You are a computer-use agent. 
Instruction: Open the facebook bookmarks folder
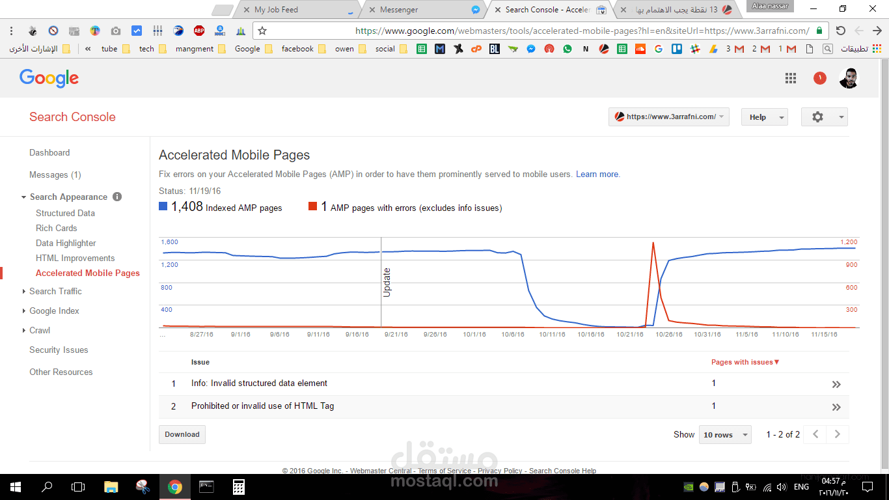pyautogui.click(x=304, y=49)
